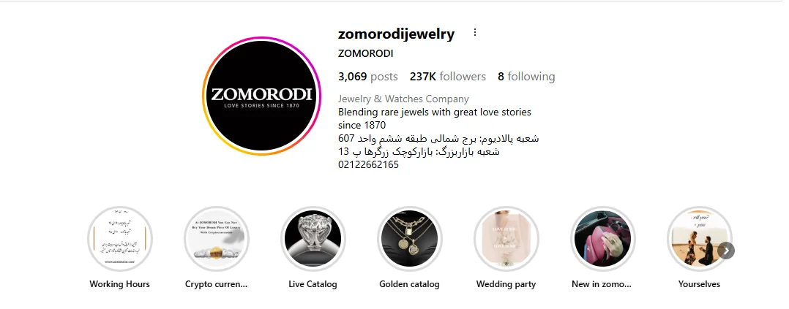Open the Yourselves highlight circle
Viewport: 789px width, 309px height.
coord(700,238)
